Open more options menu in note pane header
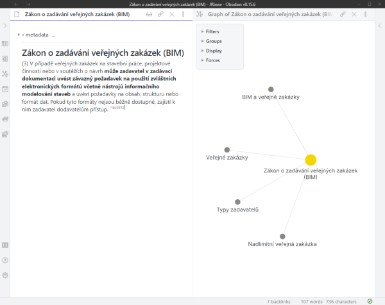 (184, 13)
